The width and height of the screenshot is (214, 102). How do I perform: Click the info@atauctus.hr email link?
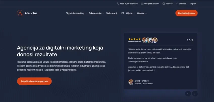pos(151,4)
